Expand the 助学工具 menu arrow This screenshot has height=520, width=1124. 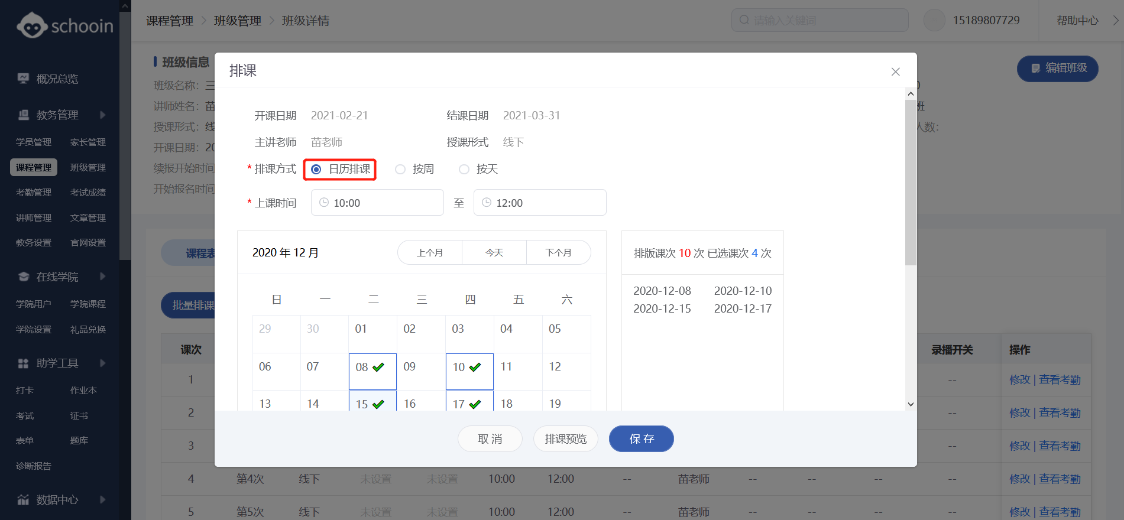click(103, 363)
